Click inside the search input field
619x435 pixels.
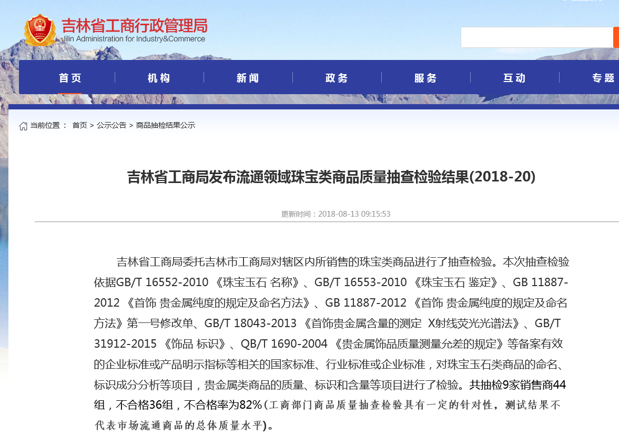click(x=537, y=37)
